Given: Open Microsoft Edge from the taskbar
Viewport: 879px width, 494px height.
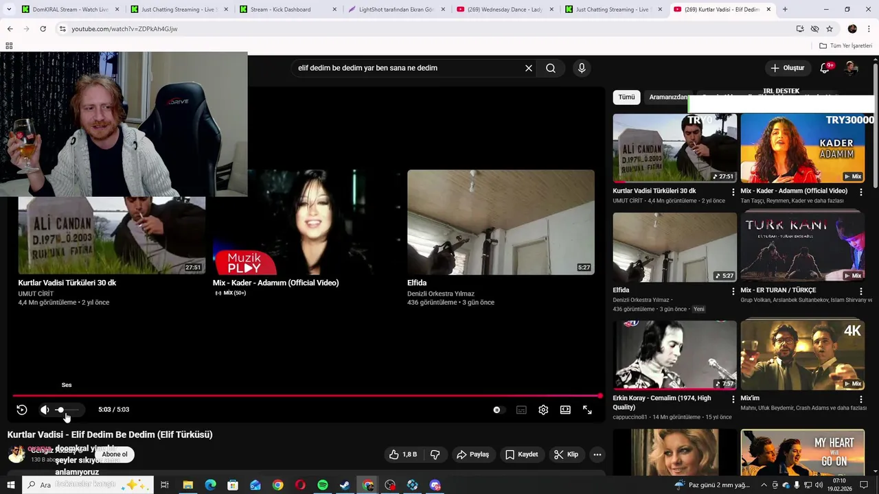Looking at the screenshot, I should 210,485.
